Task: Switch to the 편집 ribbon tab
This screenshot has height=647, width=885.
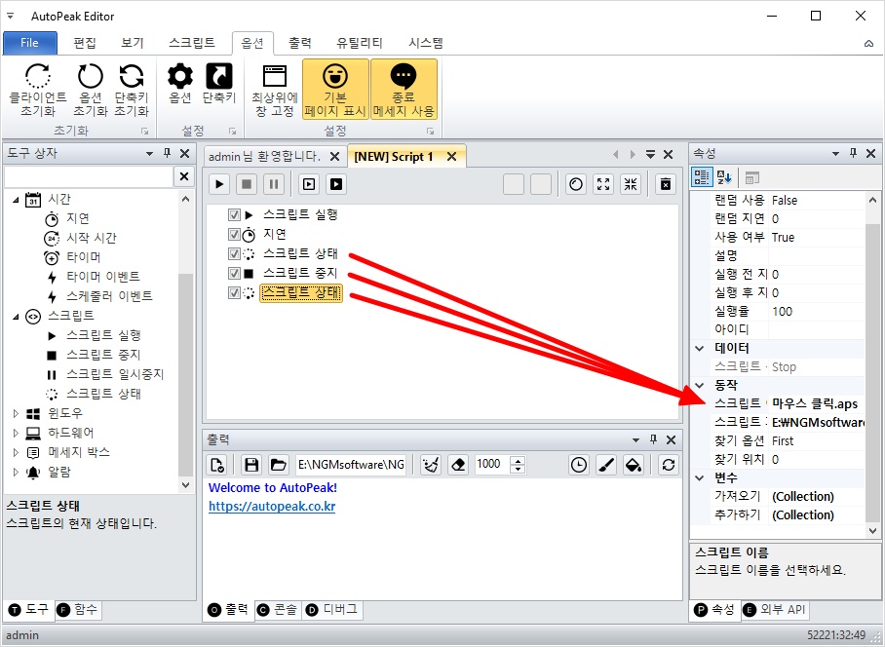Action: (x=85, y=43)
